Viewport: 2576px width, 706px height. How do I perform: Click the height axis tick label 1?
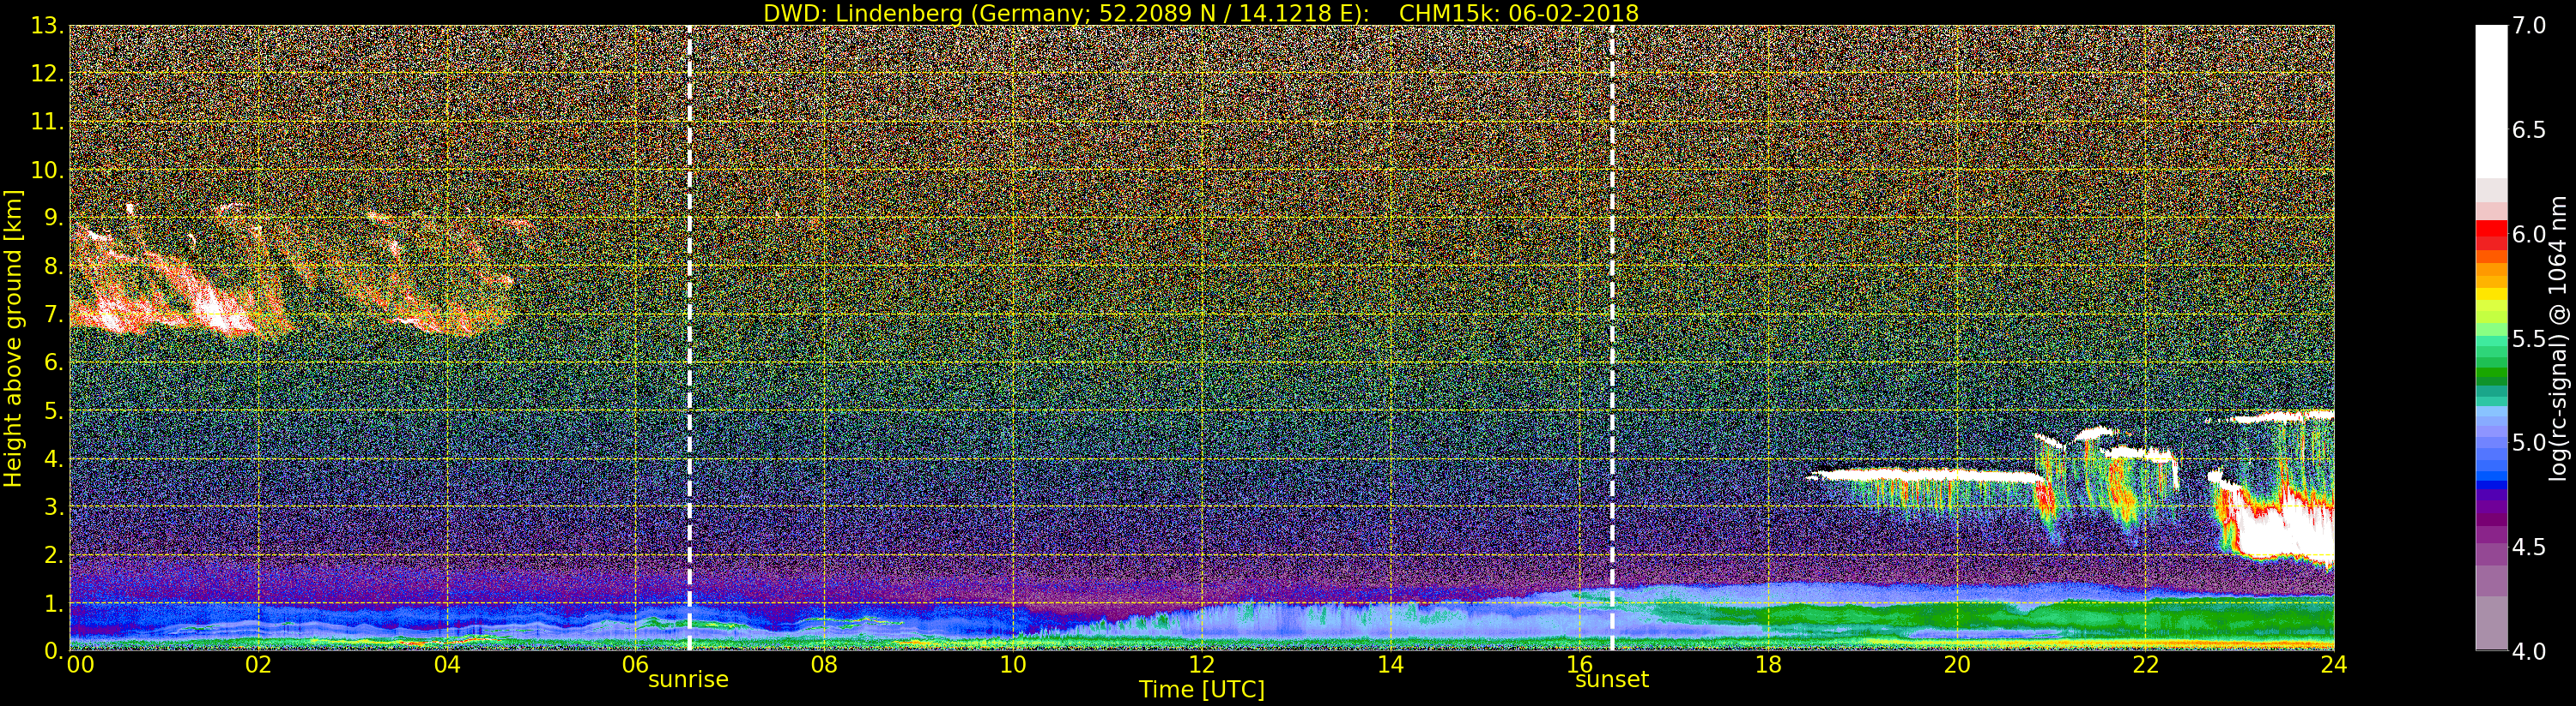pos(52,603)
